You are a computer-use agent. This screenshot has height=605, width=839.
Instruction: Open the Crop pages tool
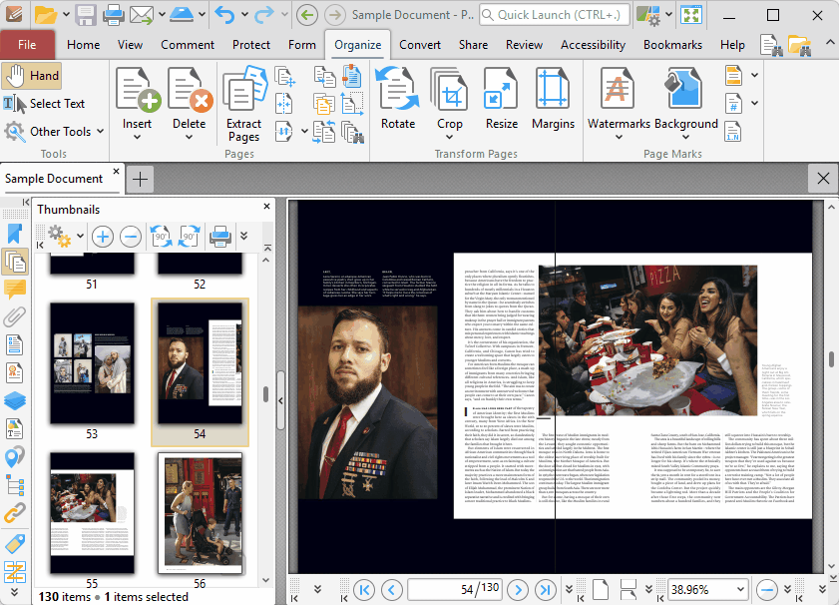click(x=450, y=105)
